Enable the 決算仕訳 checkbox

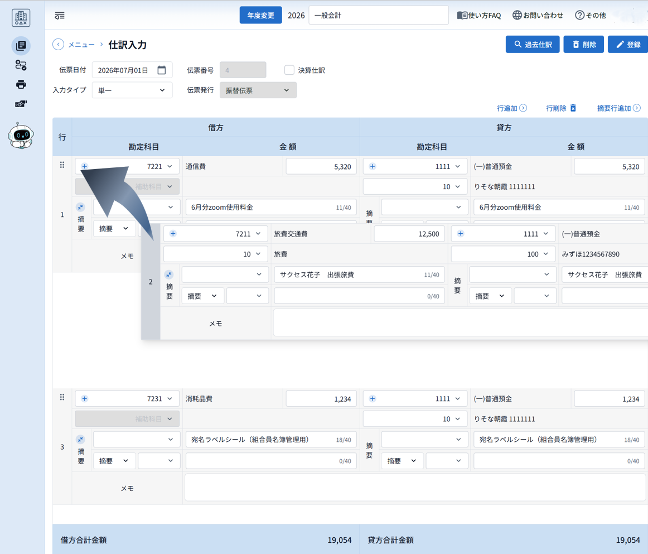289,70
